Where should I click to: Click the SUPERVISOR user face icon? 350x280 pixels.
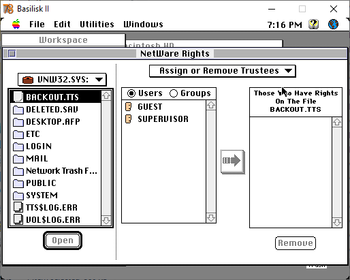tap(128, 119)
